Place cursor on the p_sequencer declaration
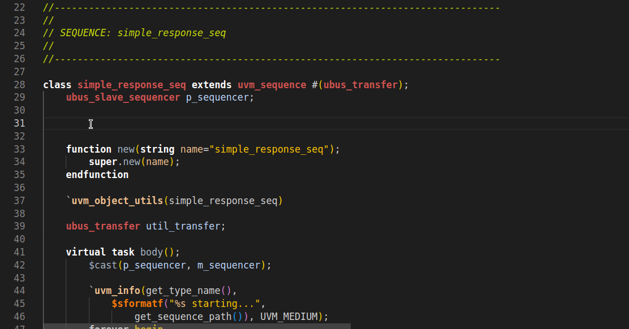Image resolution: width=629 pixels, height=329 pixels. [218, 97]
